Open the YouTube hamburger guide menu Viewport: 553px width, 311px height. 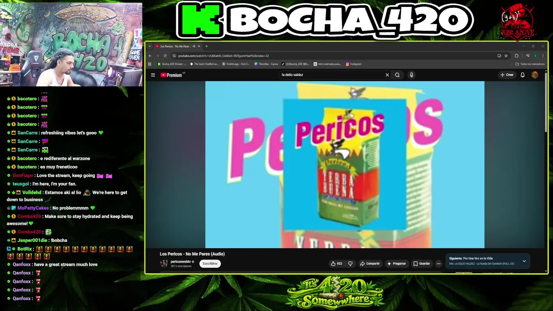pyautogui.click(x=153, y=75)
